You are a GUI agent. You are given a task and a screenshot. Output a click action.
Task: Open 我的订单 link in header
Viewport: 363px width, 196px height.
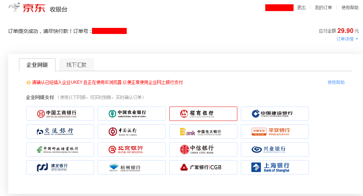click(x=323, y=8)
